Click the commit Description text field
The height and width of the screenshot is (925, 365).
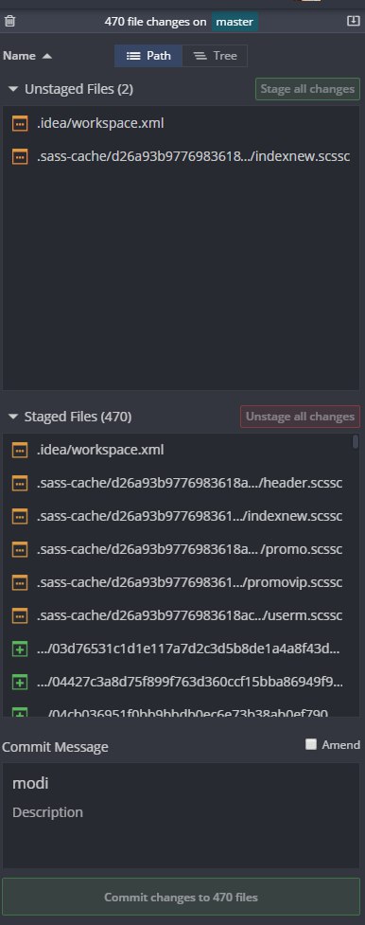click(x=181, y=812)
